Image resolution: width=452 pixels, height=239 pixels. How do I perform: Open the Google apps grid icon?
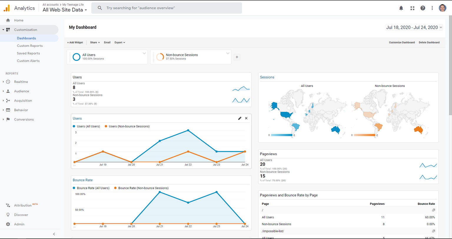(412, 8)
